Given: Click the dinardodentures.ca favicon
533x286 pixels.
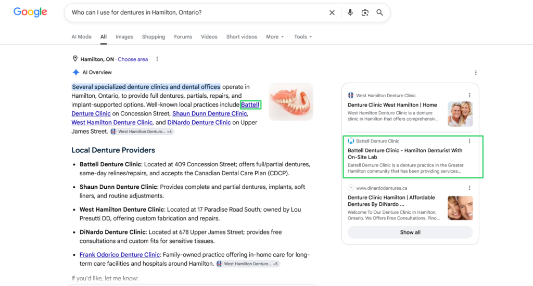Looking at the screenshot, I should (x=351, y=188).
